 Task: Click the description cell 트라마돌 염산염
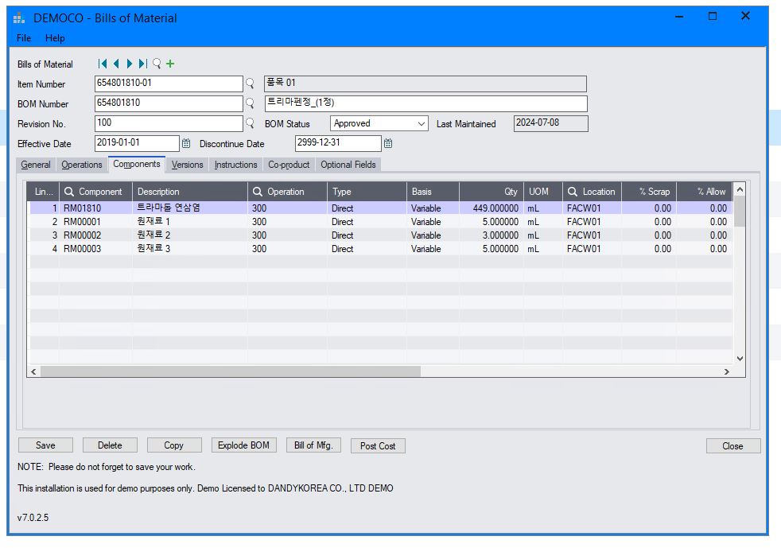pyautogui.click(x=190, y=208)
